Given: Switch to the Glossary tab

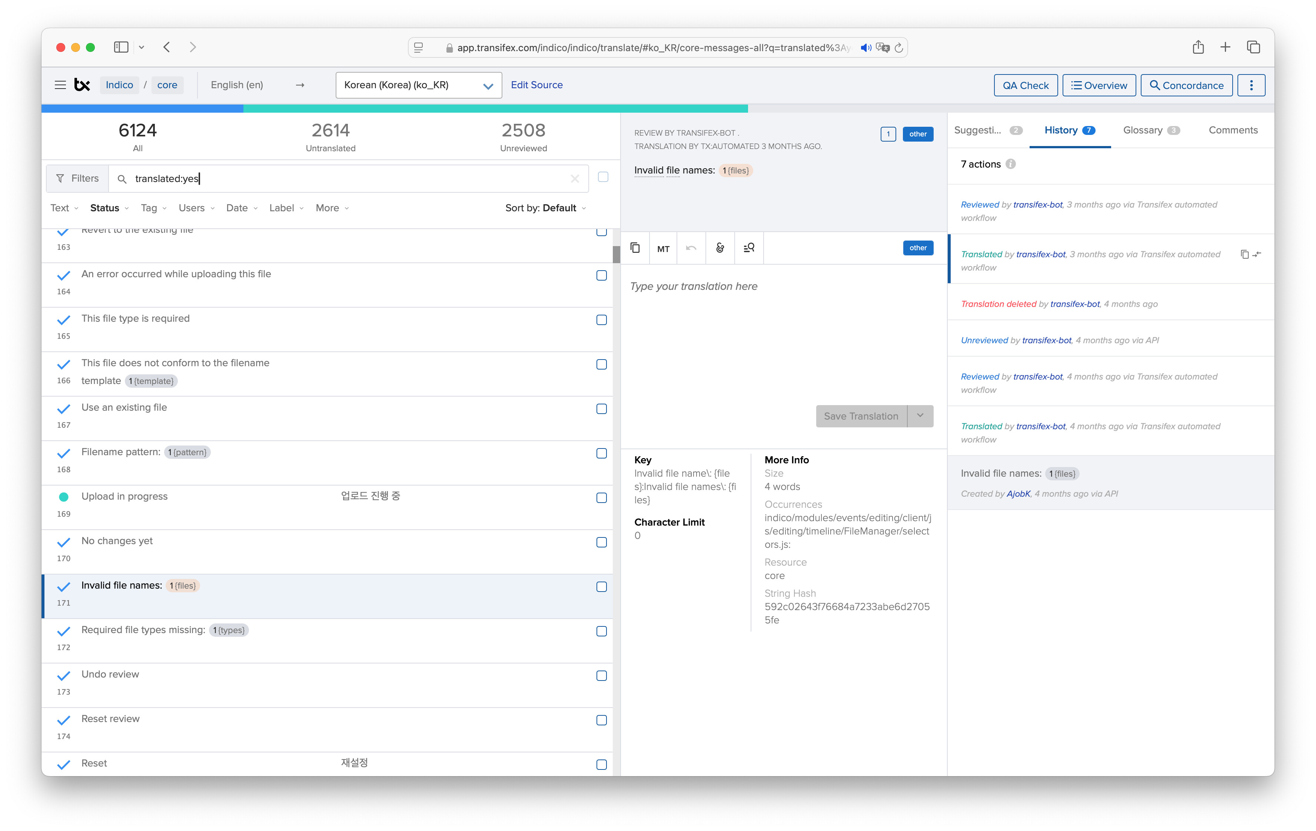Looking at the screenshot, I should pyautogui.click(x=1151, y=130).
